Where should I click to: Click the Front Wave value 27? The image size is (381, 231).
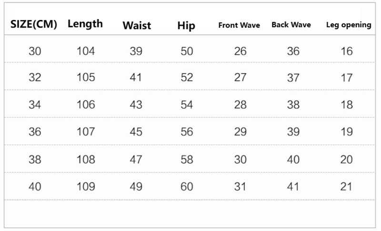(x=241, y=77)
